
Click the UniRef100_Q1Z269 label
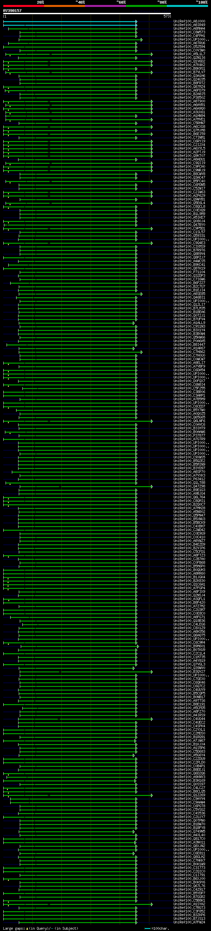(189, 795)
